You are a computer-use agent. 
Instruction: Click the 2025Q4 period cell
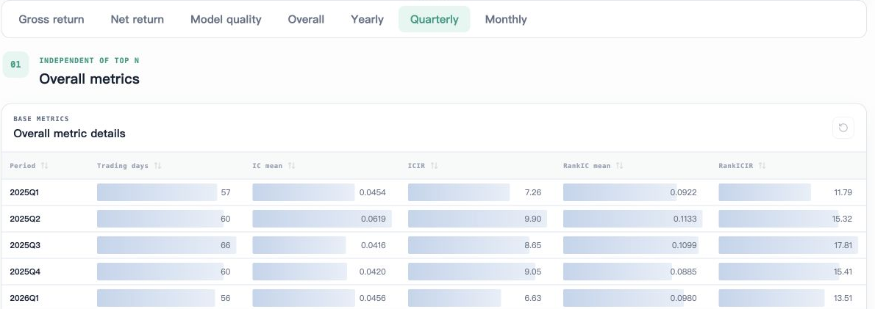coord(25,272)
